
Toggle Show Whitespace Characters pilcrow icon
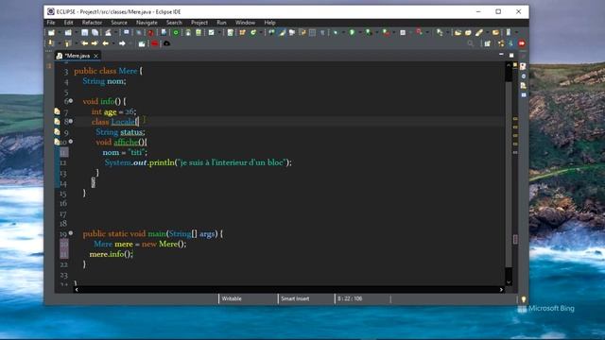[322, 33]
